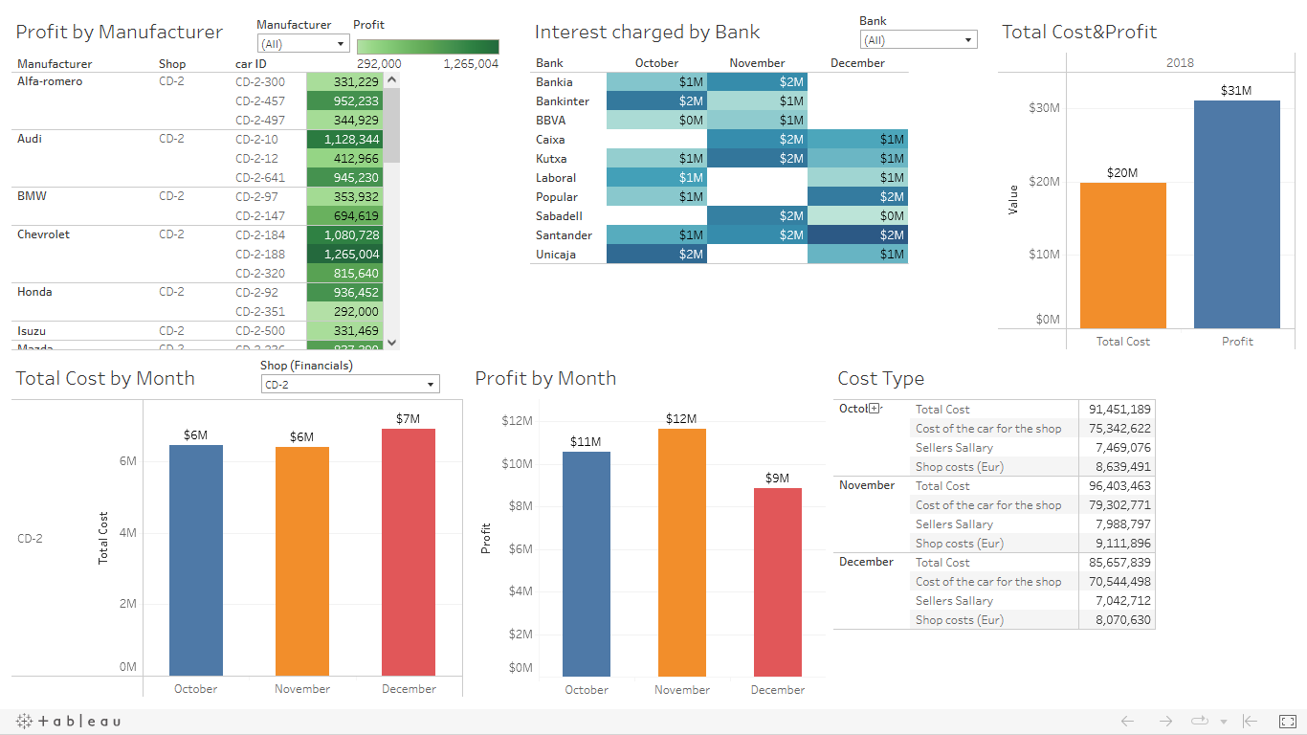The height and width of the screenshot is (735, 1307).
Task: Click profit cell 694,619 for CD-2-147
Action: click(x=344, y=216)
